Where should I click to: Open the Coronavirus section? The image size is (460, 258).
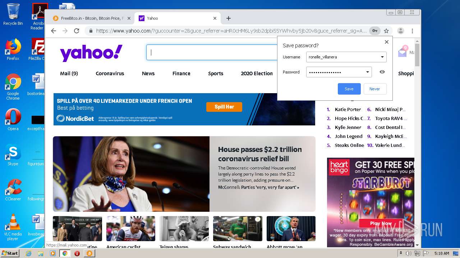[110, 73]
